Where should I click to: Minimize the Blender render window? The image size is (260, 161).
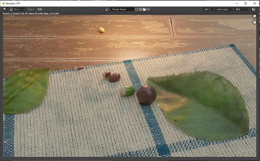(237, 3)
